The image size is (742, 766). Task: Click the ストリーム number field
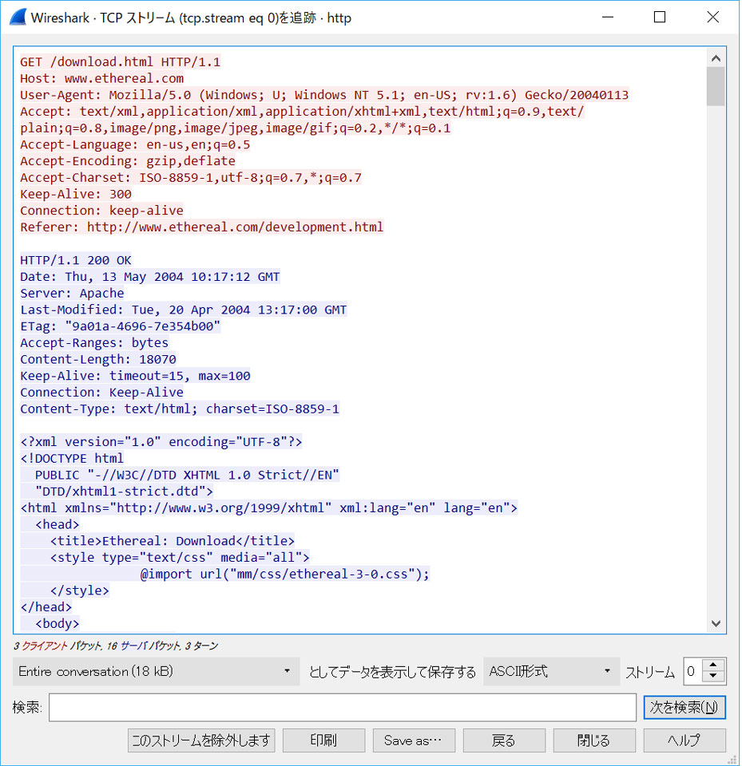692,671
